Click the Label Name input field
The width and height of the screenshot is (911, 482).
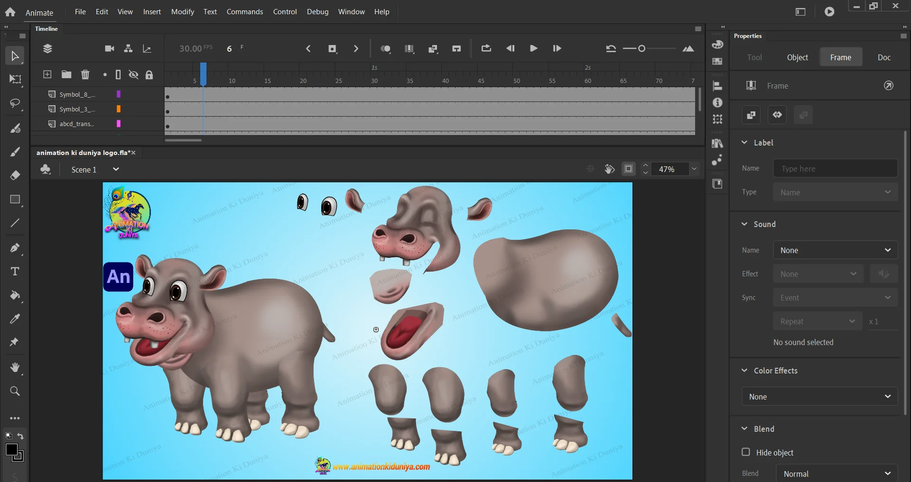pyautogui.click(x=835, y=169)
